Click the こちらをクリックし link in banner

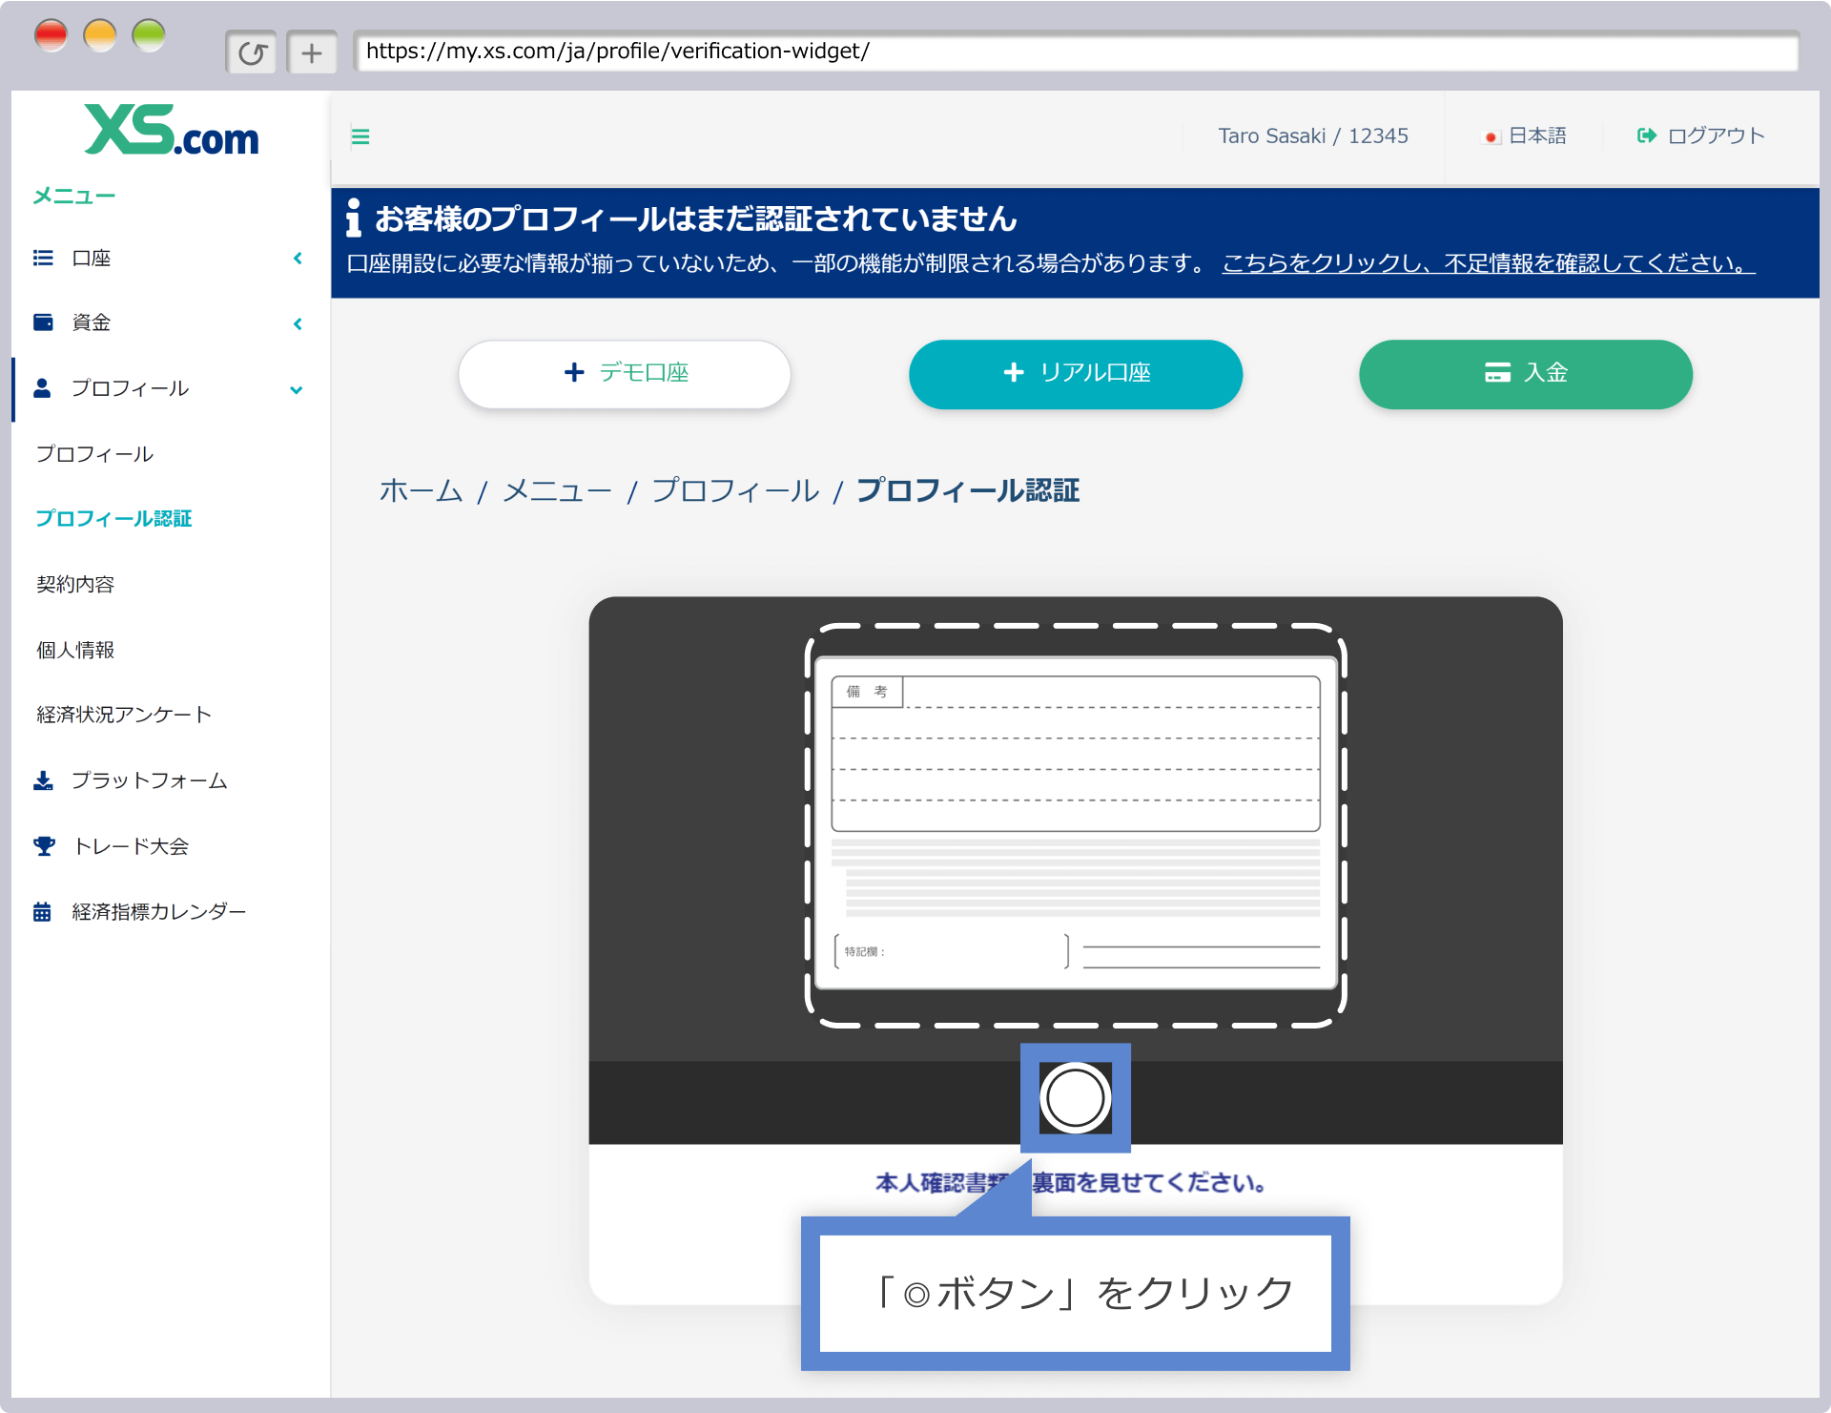click(1489, 263)
